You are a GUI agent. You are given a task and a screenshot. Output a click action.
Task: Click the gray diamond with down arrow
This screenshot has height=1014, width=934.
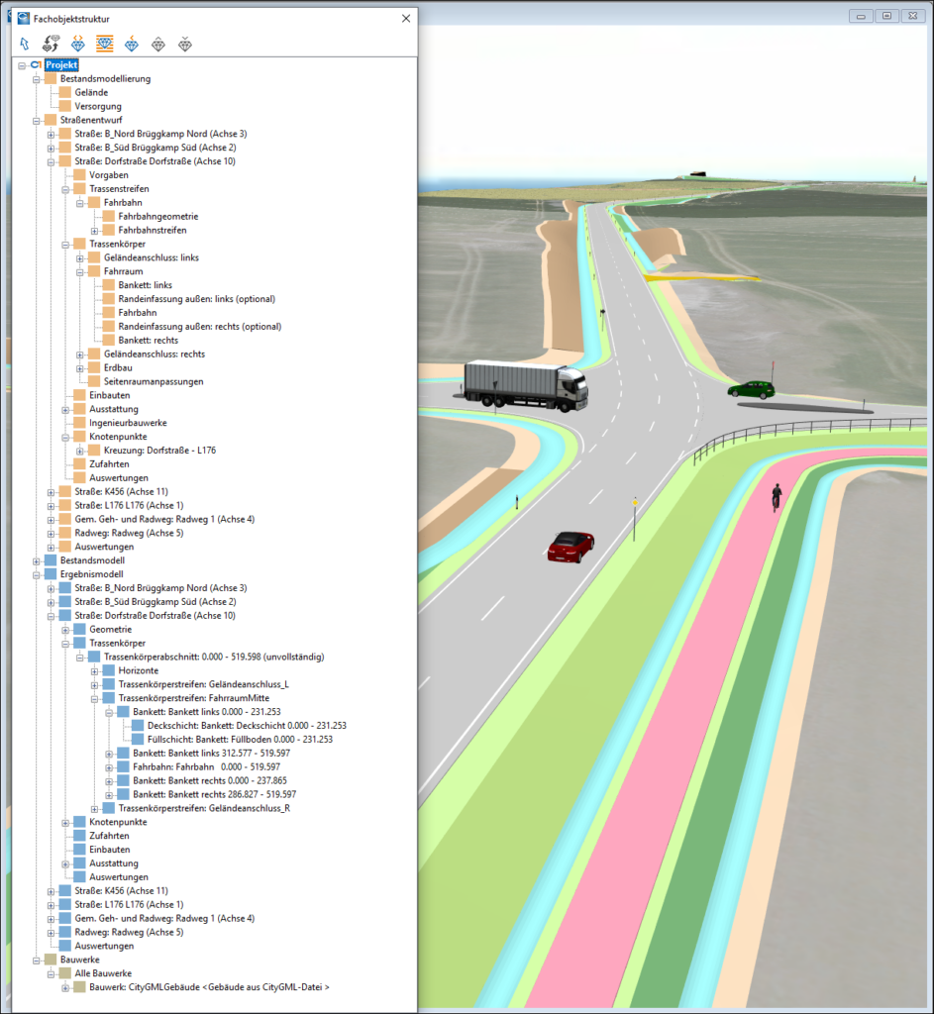pyautogui.click(x=184, y=44)
